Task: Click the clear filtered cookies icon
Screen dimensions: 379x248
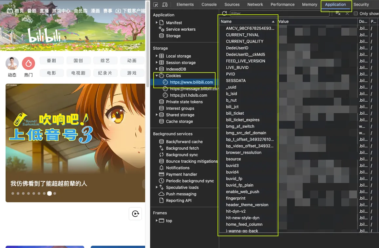Action: pos(338,13)
